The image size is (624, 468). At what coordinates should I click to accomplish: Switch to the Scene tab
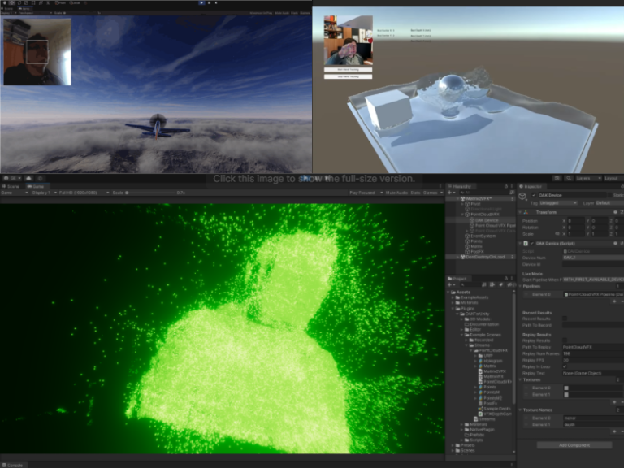tap(12, 186)
